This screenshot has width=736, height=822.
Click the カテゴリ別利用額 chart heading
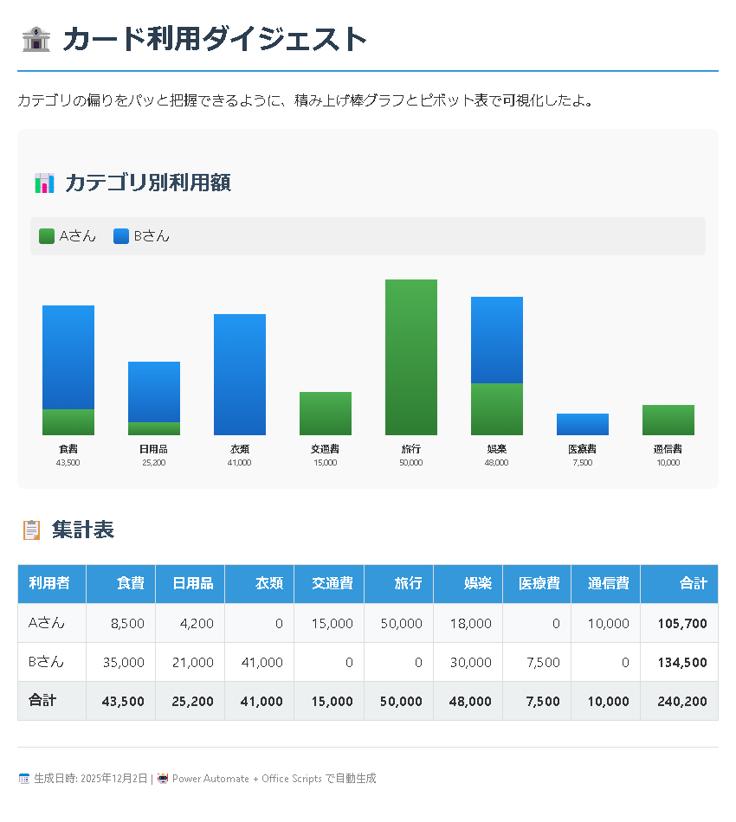(x=148, y=183)
